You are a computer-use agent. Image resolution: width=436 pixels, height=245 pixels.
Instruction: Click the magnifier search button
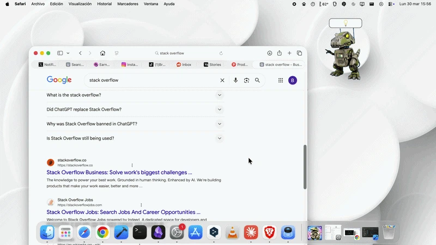(257, 80)
